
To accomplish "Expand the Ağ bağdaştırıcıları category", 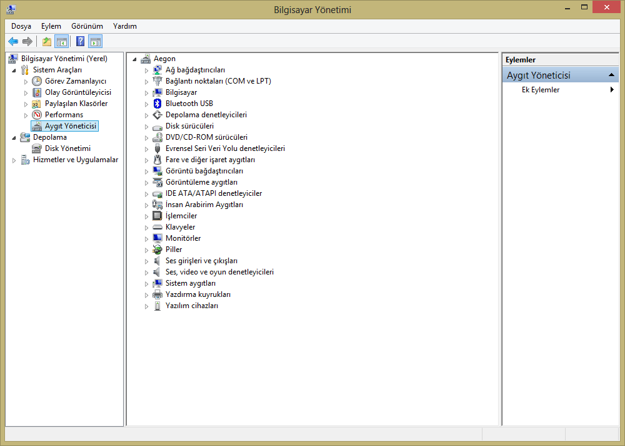I will (146, 70).
